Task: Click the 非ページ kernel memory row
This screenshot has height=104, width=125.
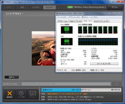Action: [x=73, y=64]
